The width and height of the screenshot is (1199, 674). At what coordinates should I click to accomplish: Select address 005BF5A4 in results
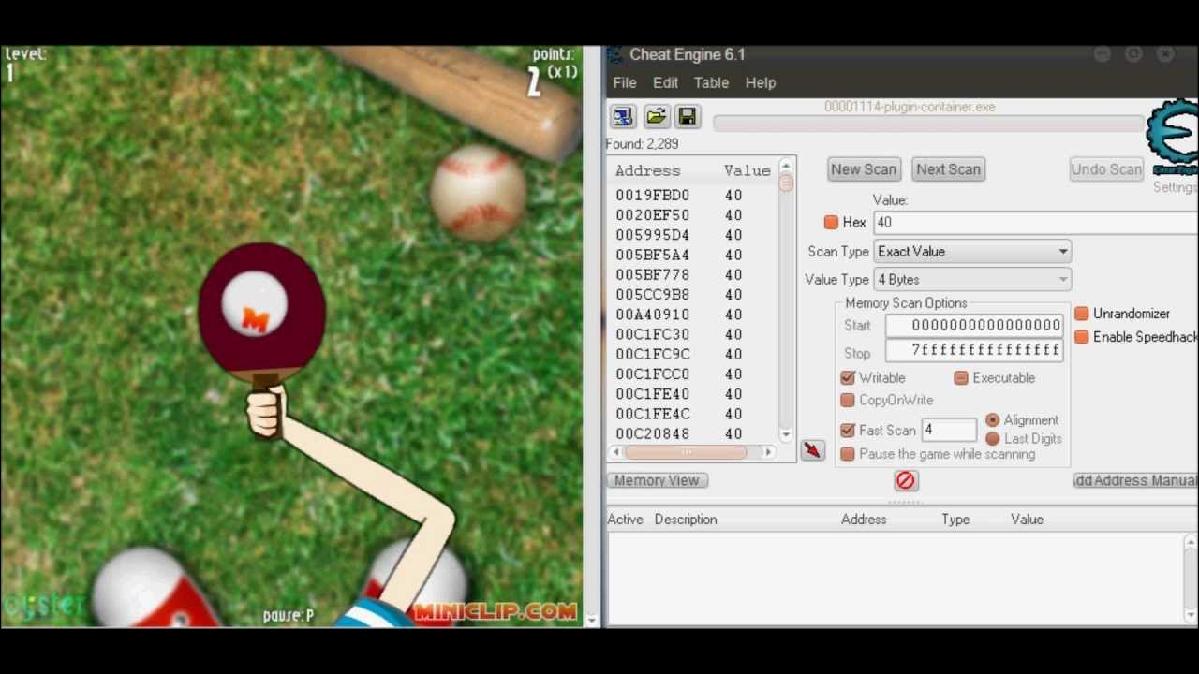click(652, 255)
